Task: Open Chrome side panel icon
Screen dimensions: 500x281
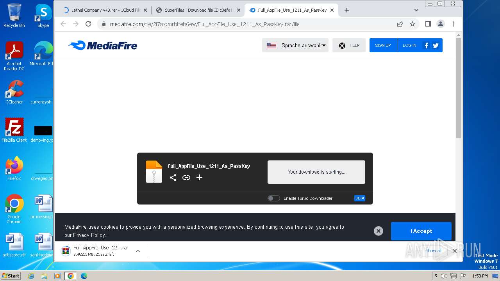Action: click(x=428, y=24)
